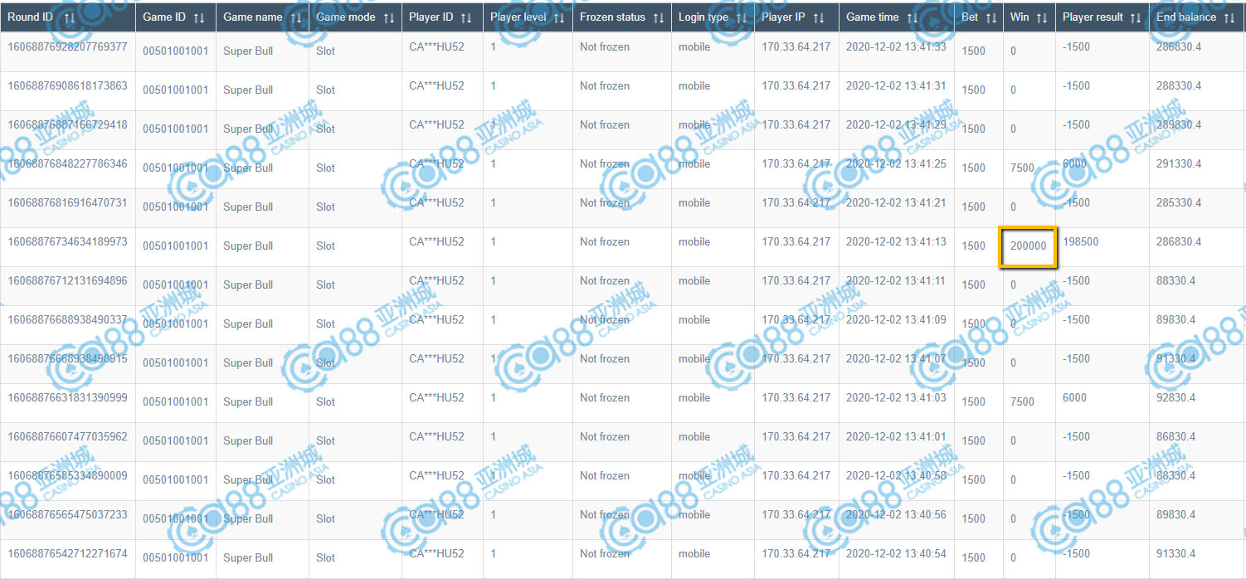1246x579 pixels.
Task: Sort by Login type arrow icon
Action: tap(741, 17)
